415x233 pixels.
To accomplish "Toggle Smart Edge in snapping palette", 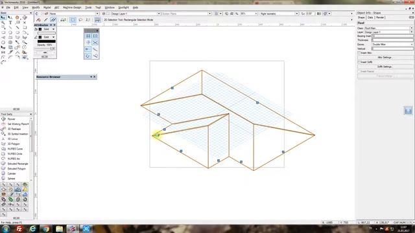I will click(x=88, y=56).
